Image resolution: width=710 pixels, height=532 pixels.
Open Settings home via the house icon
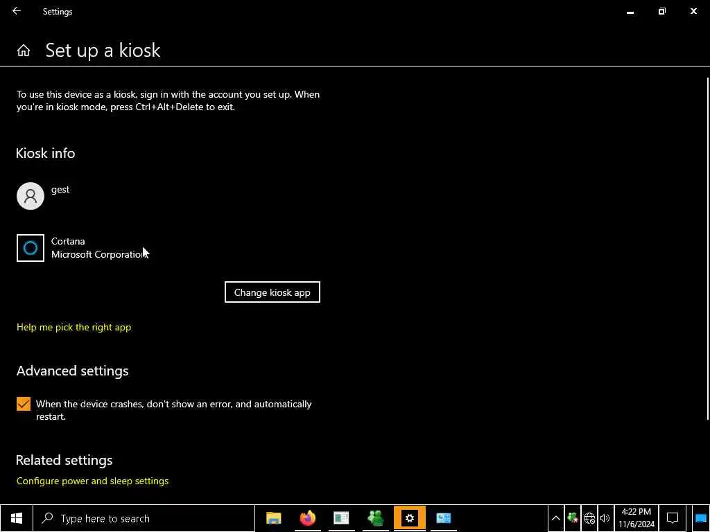click(x=24, y=50)
